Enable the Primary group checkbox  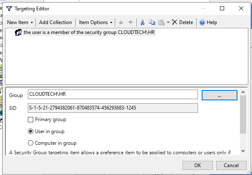pos(30,119)
